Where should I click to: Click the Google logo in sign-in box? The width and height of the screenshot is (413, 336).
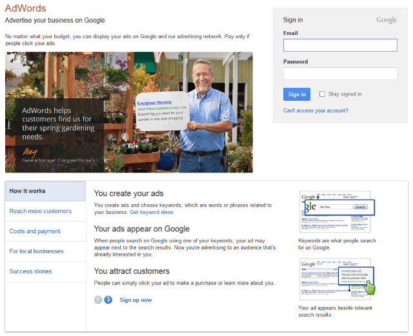[387, 20]
